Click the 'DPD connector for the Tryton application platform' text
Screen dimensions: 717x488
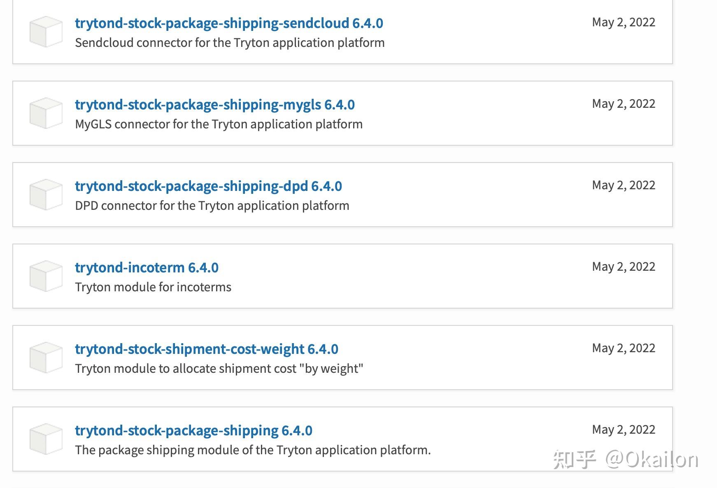coord(212,205)
